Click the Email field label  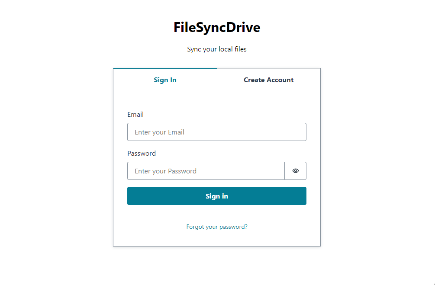(135, 114)
